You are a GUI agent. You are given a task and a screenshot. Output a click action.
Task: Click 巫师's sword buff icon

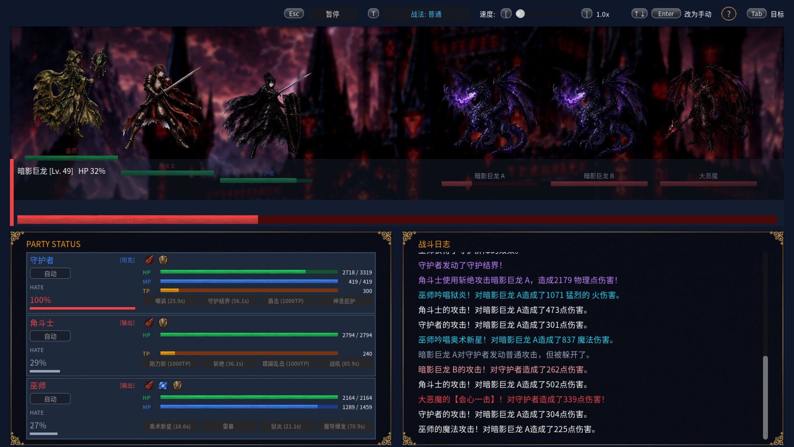[149, 385]
